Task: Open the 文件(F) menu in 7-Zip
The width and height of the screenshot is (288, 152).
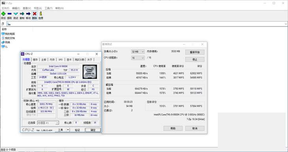Action: 6,8
